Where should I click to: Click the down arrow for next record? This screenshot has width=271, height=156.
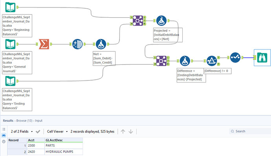click(x=131, y=132)
